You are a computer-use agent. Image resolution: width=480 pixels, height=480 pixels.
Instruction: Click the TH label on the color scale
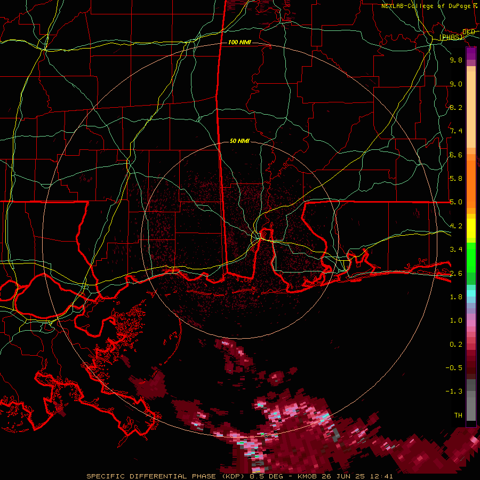[458, 415]
